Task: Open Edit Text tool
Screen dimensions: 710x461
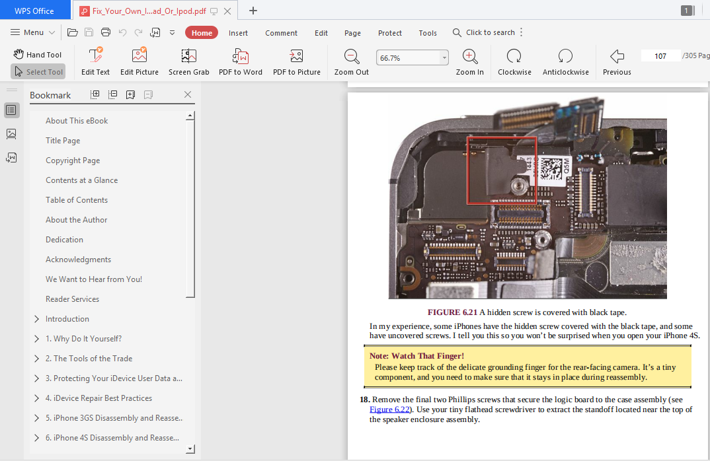Action: point(95,61)
